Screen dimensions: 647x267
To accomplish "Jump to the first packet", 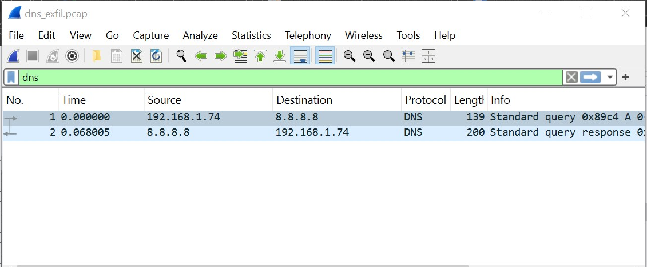I will pos(260,56).
